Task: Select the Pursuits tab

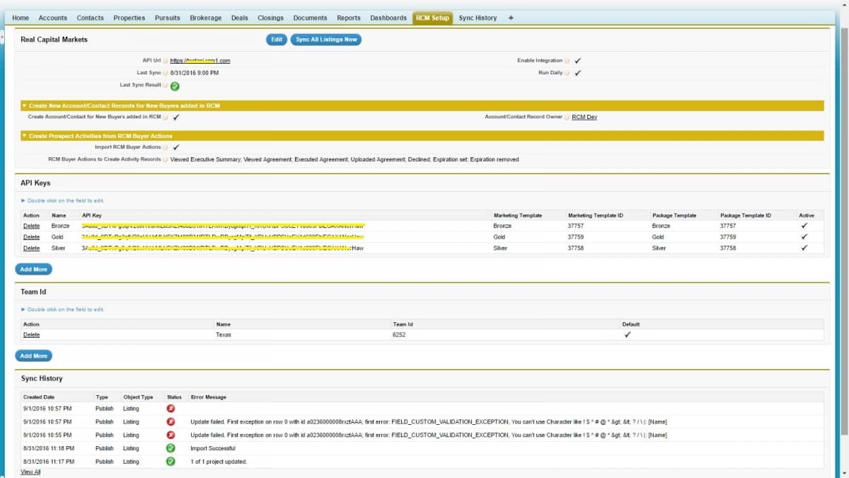Action: (x=168, y=18)
